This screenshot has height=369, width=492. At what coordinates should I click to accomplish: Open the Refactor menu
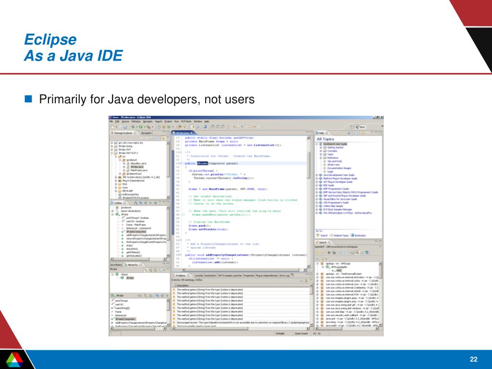point(136,122)
